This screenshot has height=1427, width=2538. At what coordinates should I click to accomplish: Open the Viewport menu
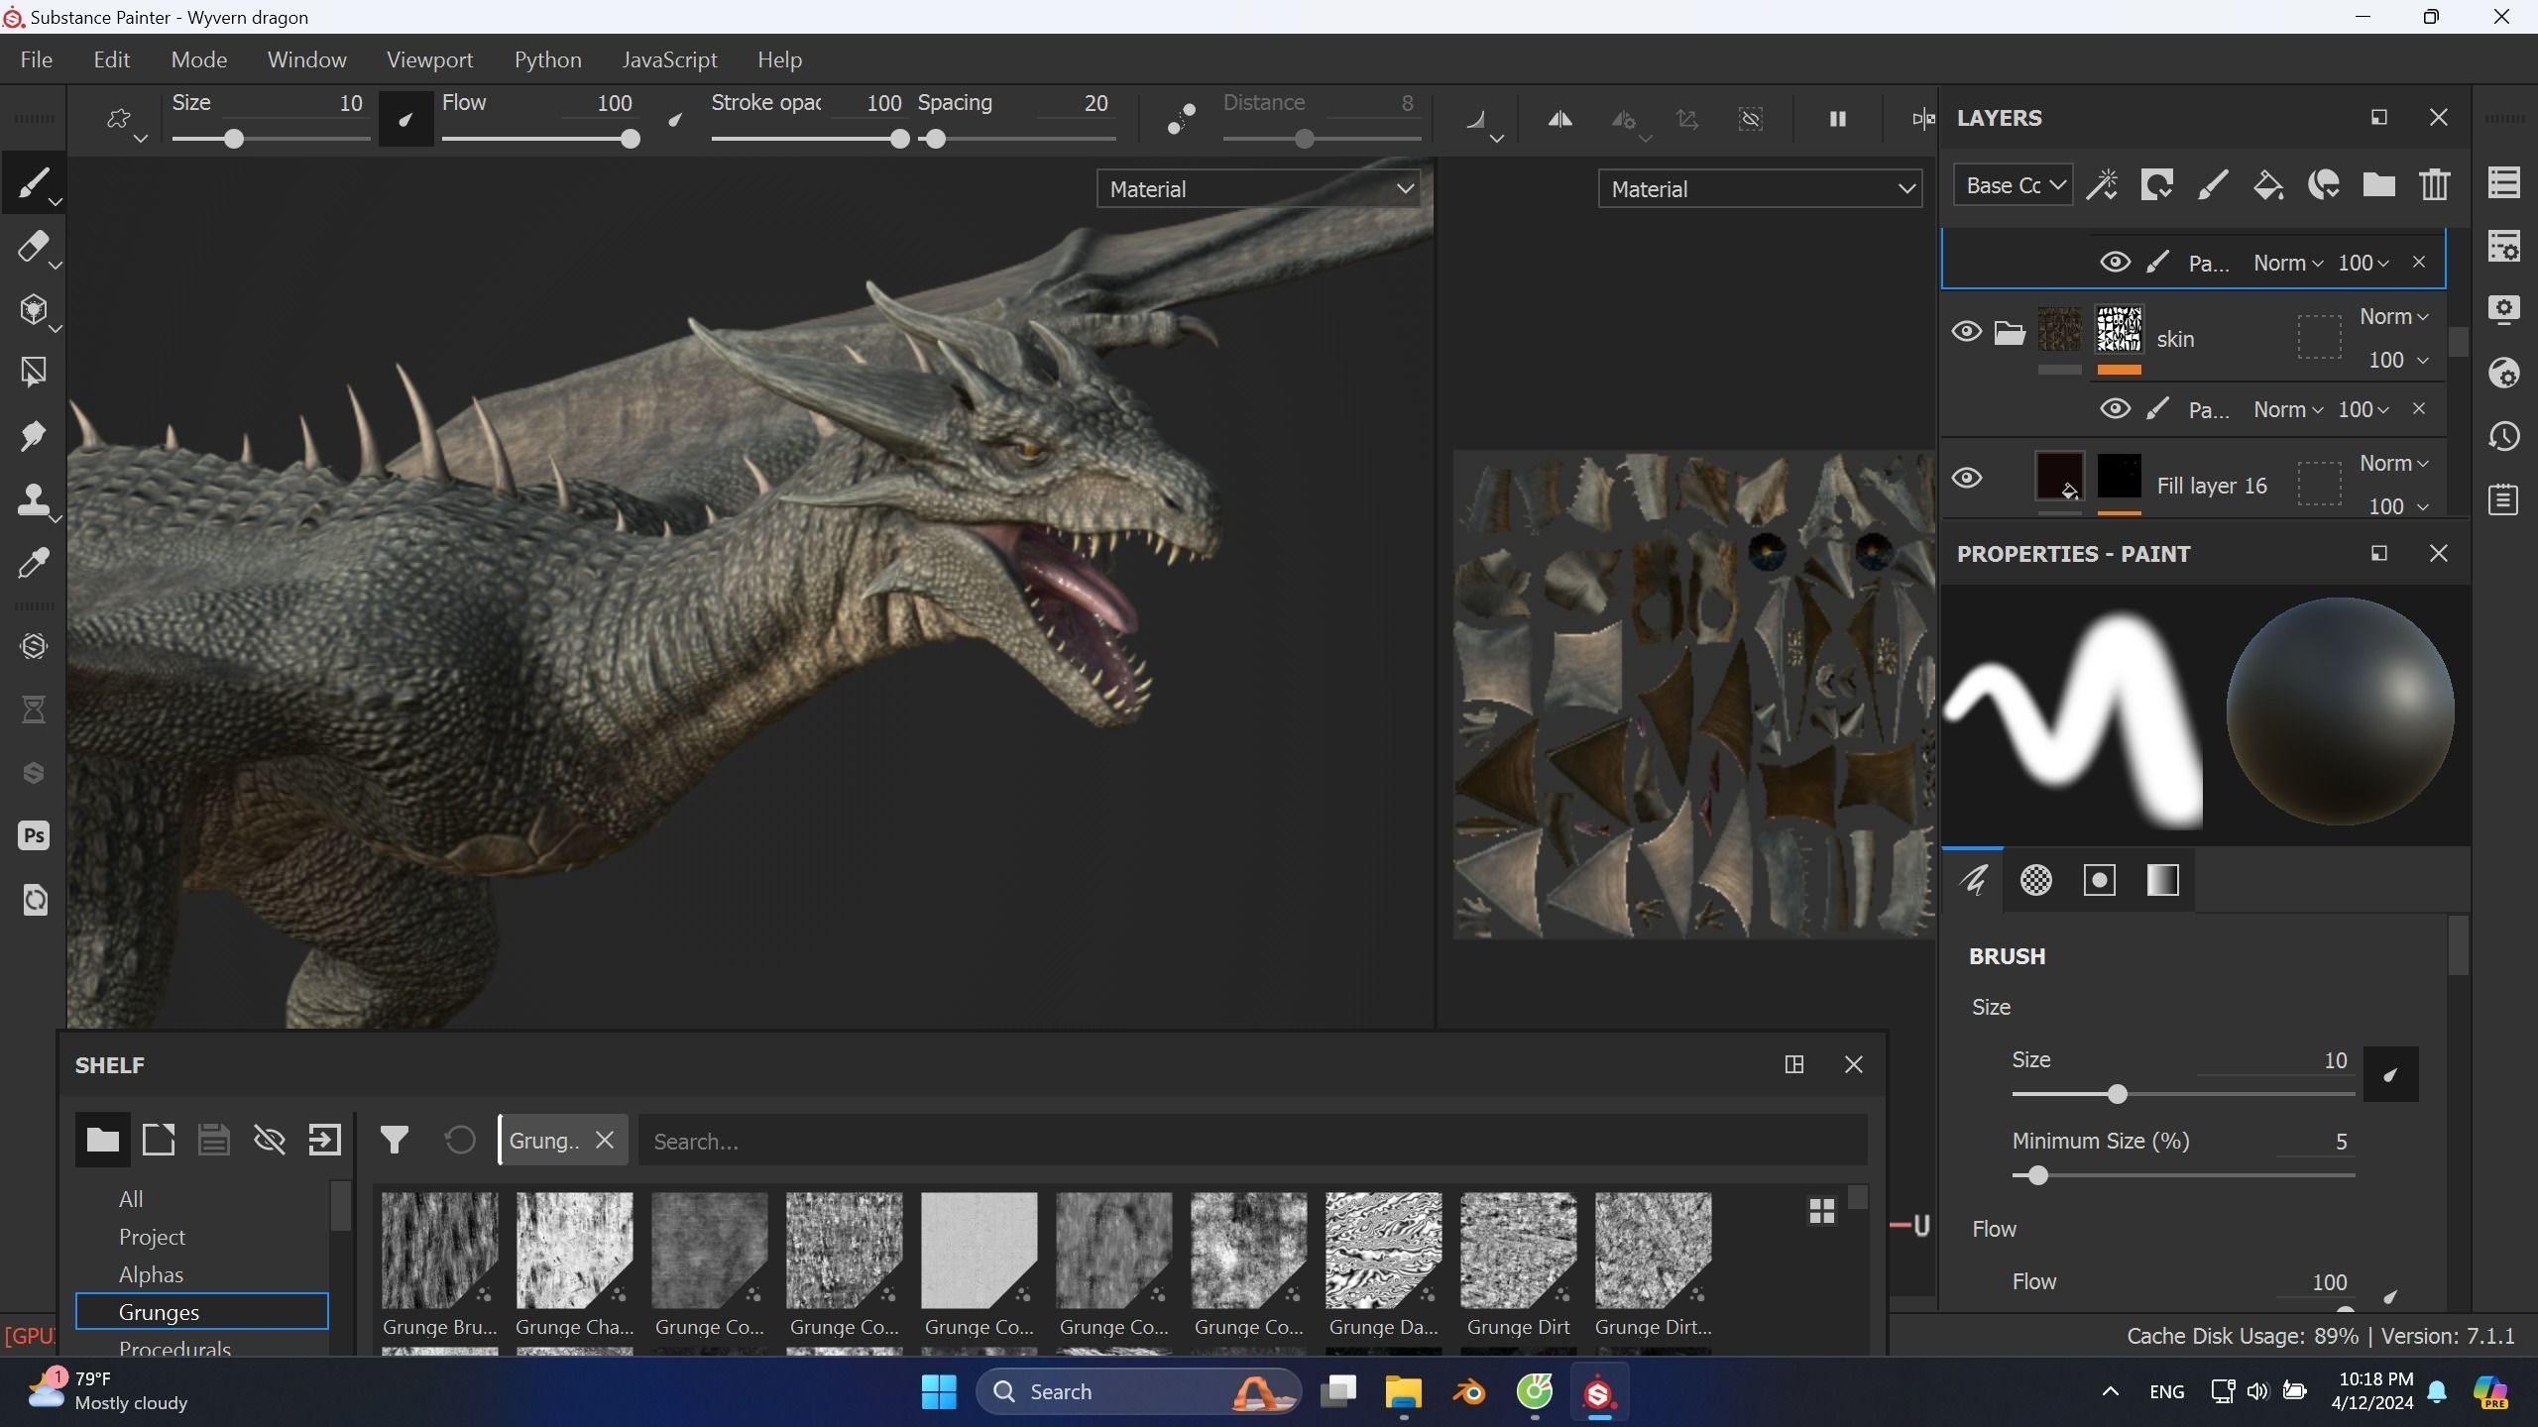coord(429,59)
